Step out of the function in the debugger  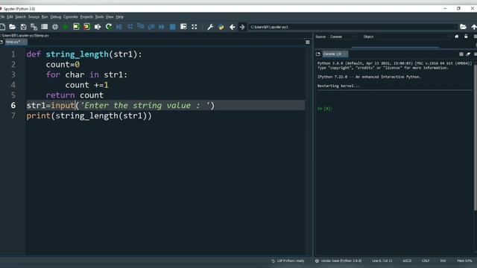pos(151,27)
